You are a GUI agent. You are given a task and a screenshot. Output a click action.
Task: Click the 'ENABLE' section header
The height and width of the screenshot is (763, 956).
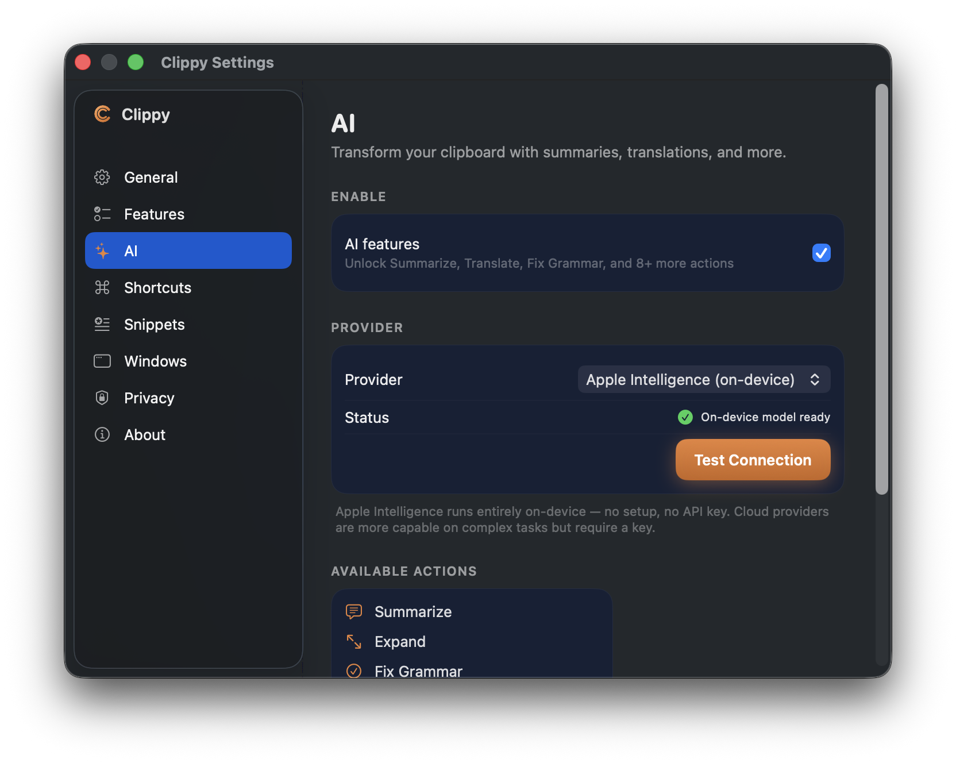click(x=358, y=196)
